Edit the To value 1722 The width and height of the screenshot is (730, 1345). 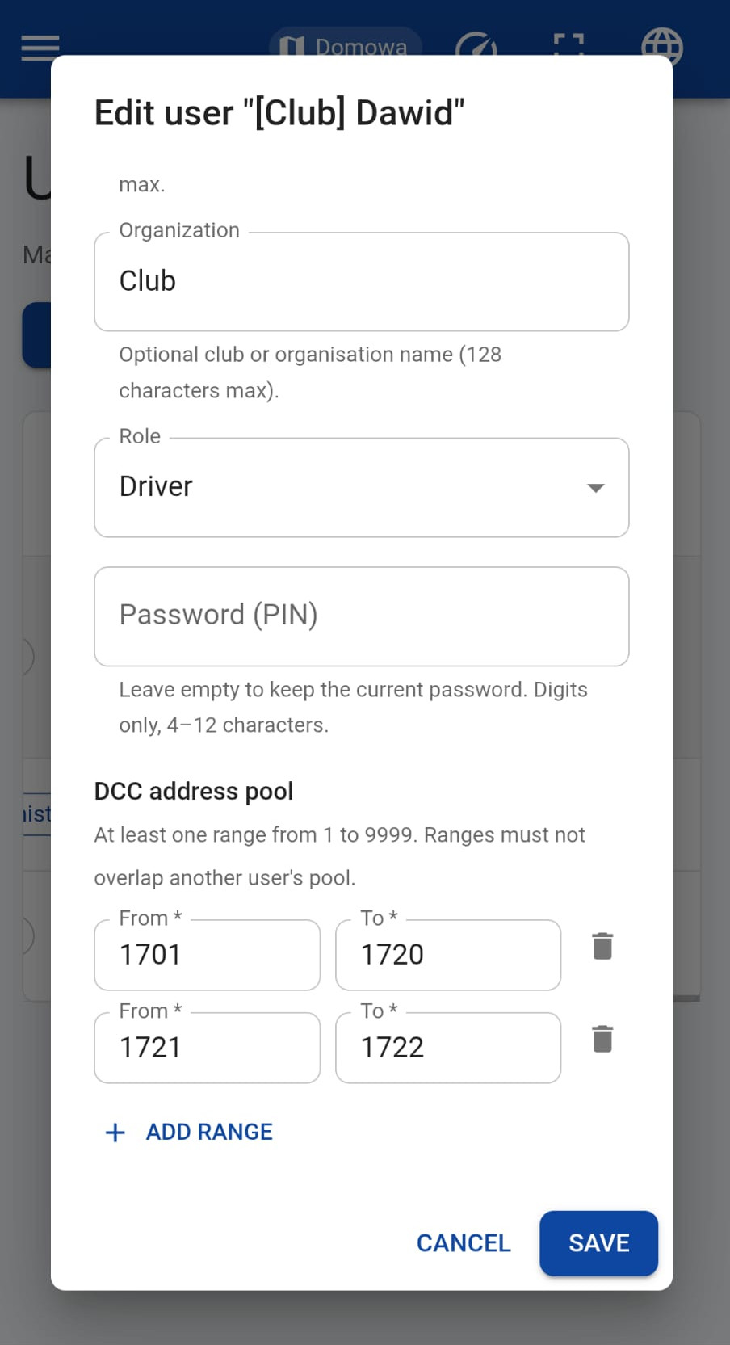[x=448, y=1048]
